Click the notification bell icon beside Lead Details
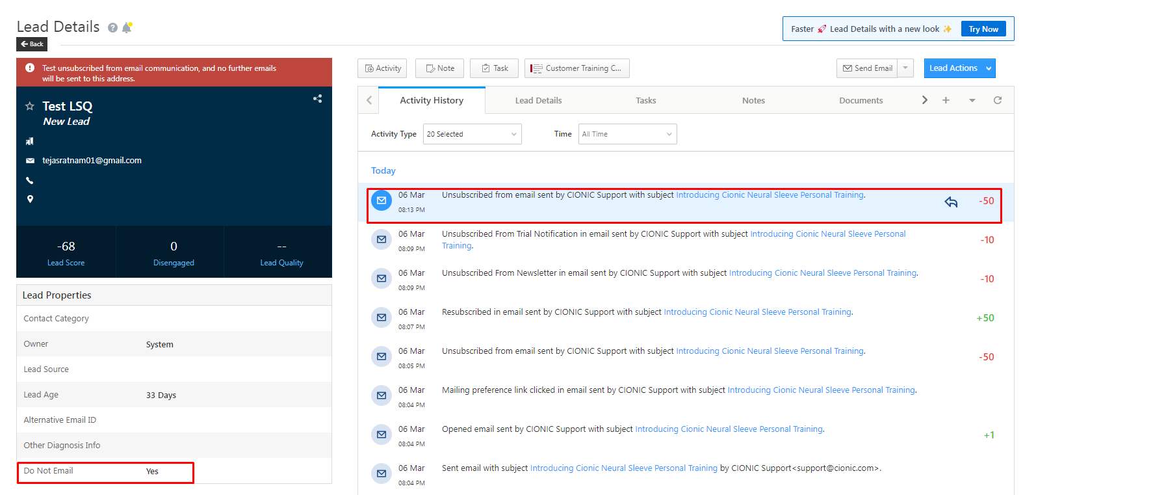This screenshot has height=495, width=1153. [x=127, y=27]
